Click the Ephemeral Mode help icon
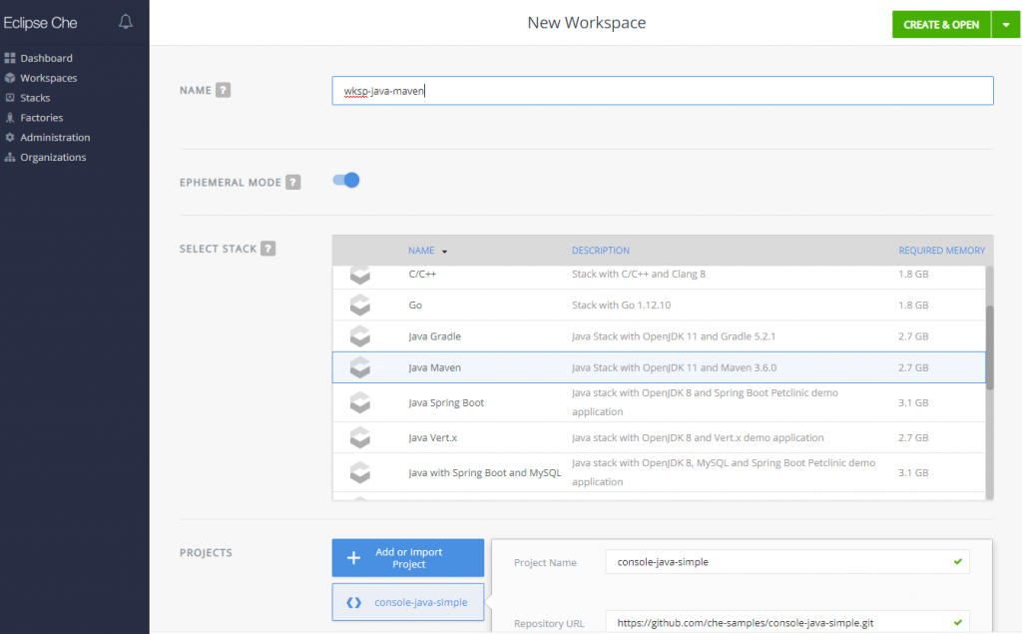The height and width of the screenshot is (634, 1022). 292,182
